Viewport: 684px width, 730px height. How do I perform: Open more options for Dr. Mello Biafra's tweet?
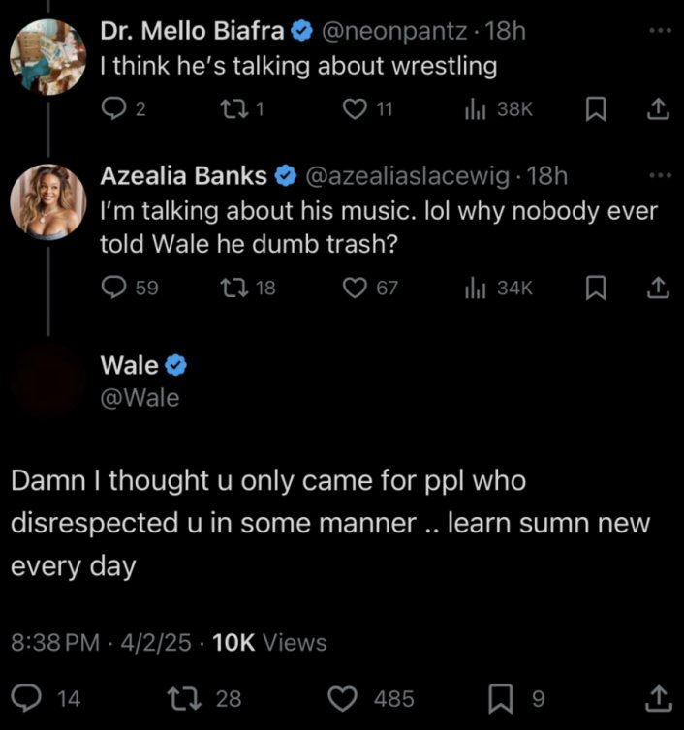pyautogui.click(x=660, y=30)
